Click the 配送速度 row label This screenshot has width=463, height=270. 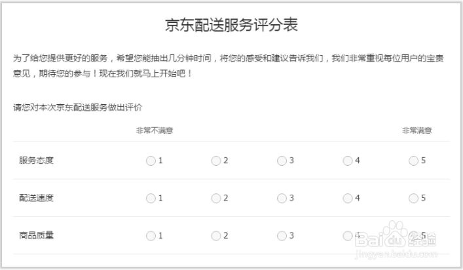coord(36,198)
